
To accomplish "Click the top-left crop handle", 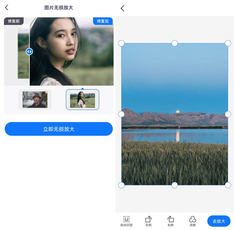I will pos(121,43).
